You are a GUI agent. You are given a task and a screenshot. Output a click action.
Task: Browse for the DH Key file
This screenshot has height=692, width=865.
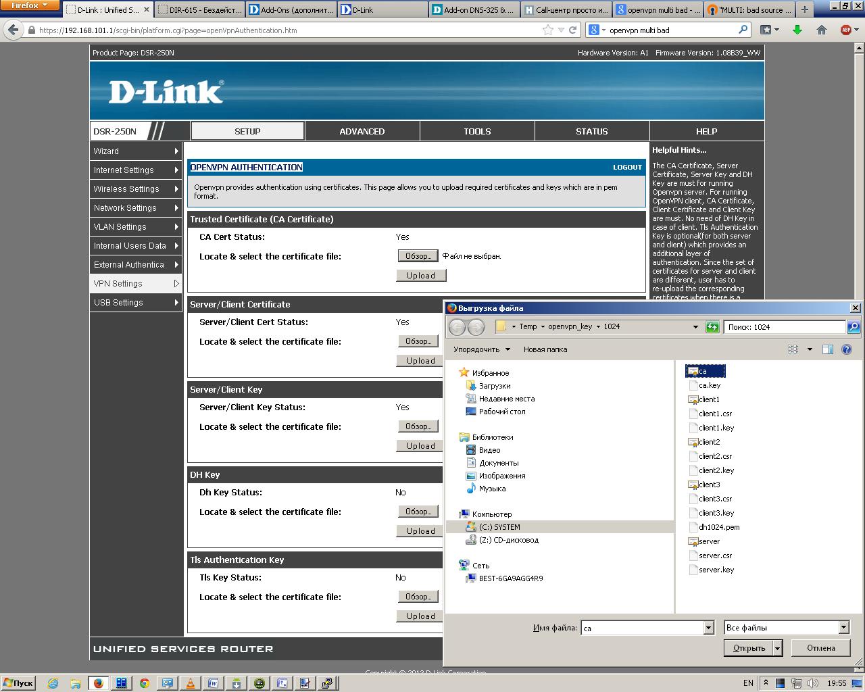pos(418,512)
